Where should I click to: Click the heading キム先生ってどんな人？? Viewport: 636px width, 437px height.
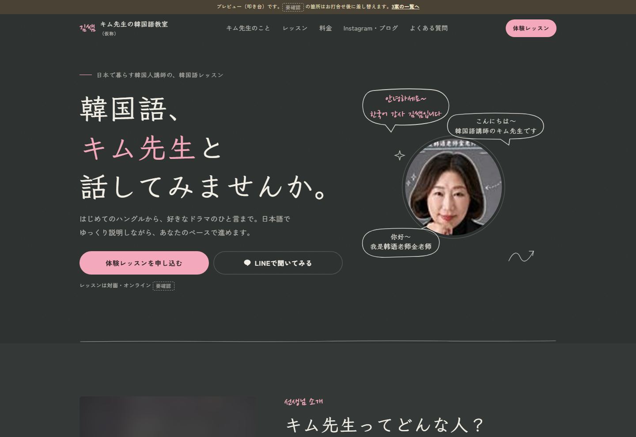tap(385, 425)
